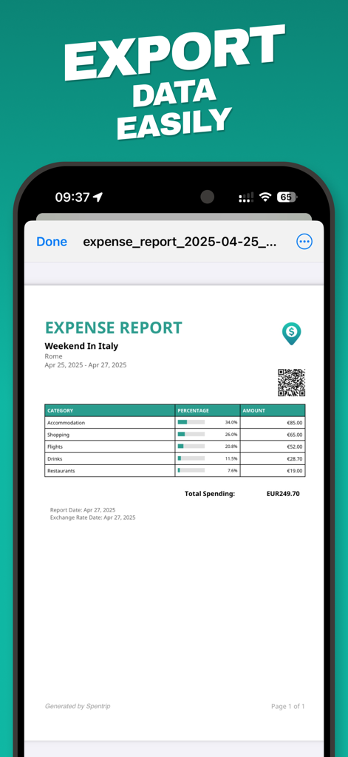Tap the €65.00 amount cell
The width and height of the screenshot is (348, 757).
[x=273, y=435]
